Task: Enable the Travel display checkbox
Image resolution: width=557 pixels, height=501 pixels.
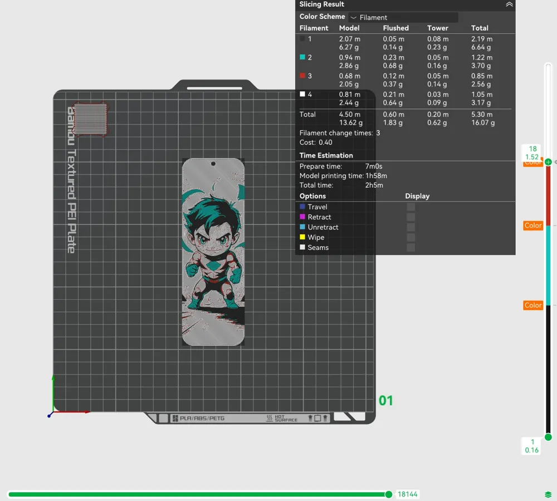Action: 411,207
